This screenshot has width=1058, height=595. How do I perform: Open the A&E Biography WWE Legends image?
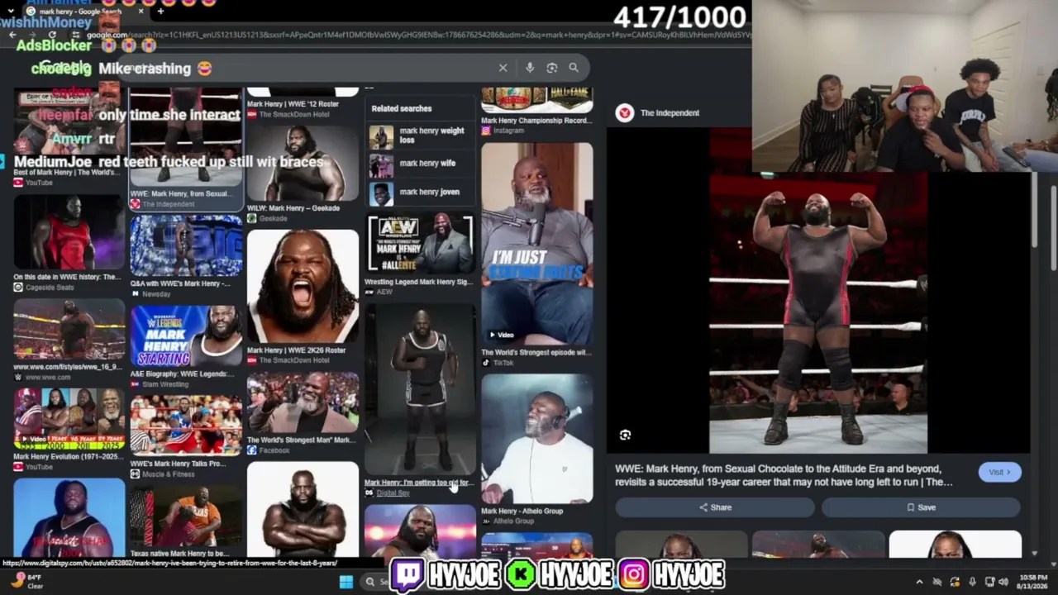coord(186,336)
